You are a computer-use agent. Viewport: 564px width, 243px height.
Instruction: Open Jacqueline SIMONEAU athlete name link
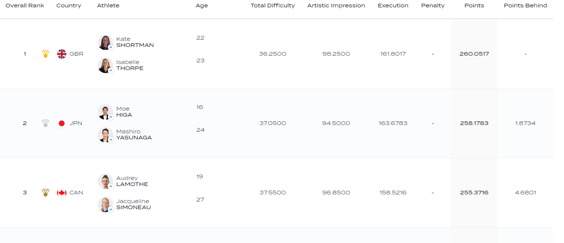coord(133,204)
